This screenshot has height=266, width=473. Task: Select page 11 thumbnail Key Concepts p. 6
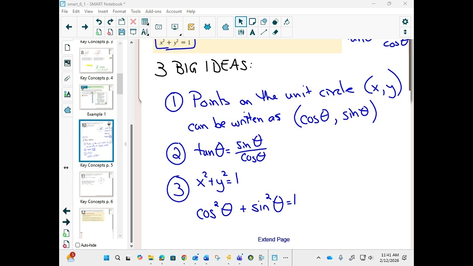[x=96, y=184]
